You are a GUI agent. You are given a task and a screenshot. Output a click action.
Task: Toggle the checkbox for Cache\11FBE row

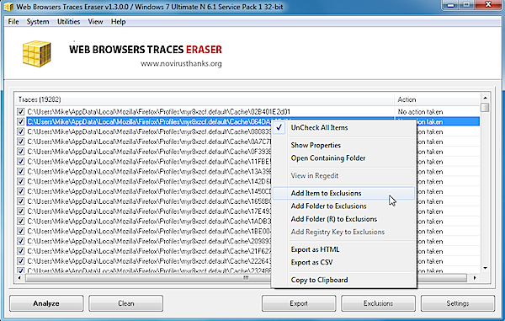pos(20,162)
